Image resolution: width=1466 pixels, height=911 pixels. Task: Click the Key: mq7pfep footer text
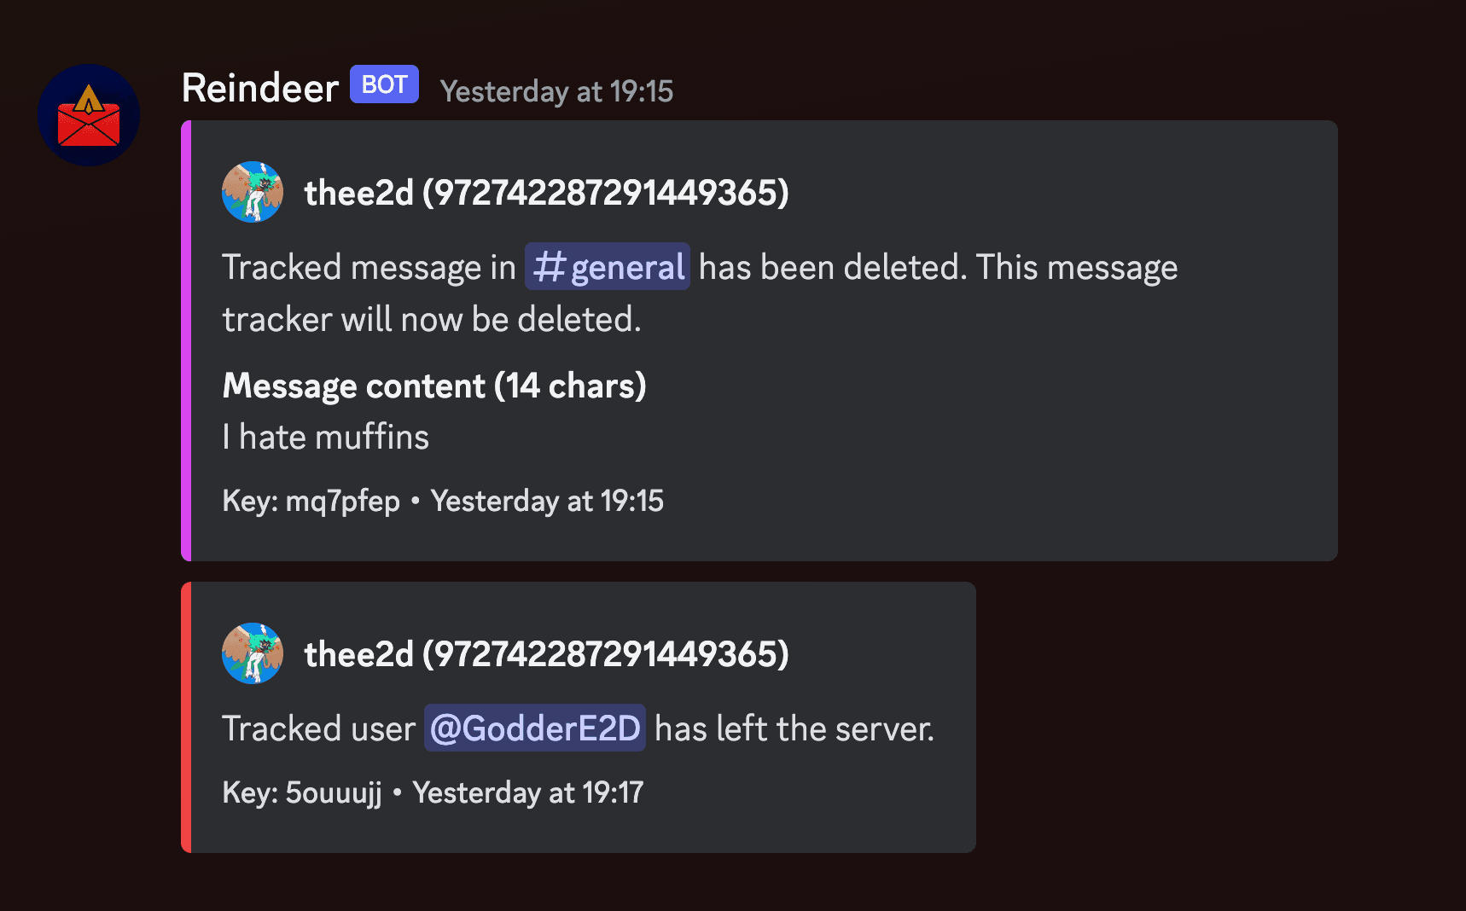[311, 502]
